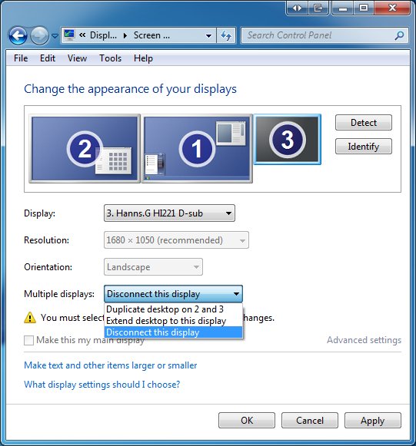
Task: Expand the address bar history dropdown
Action: click(x=209, y=35)
